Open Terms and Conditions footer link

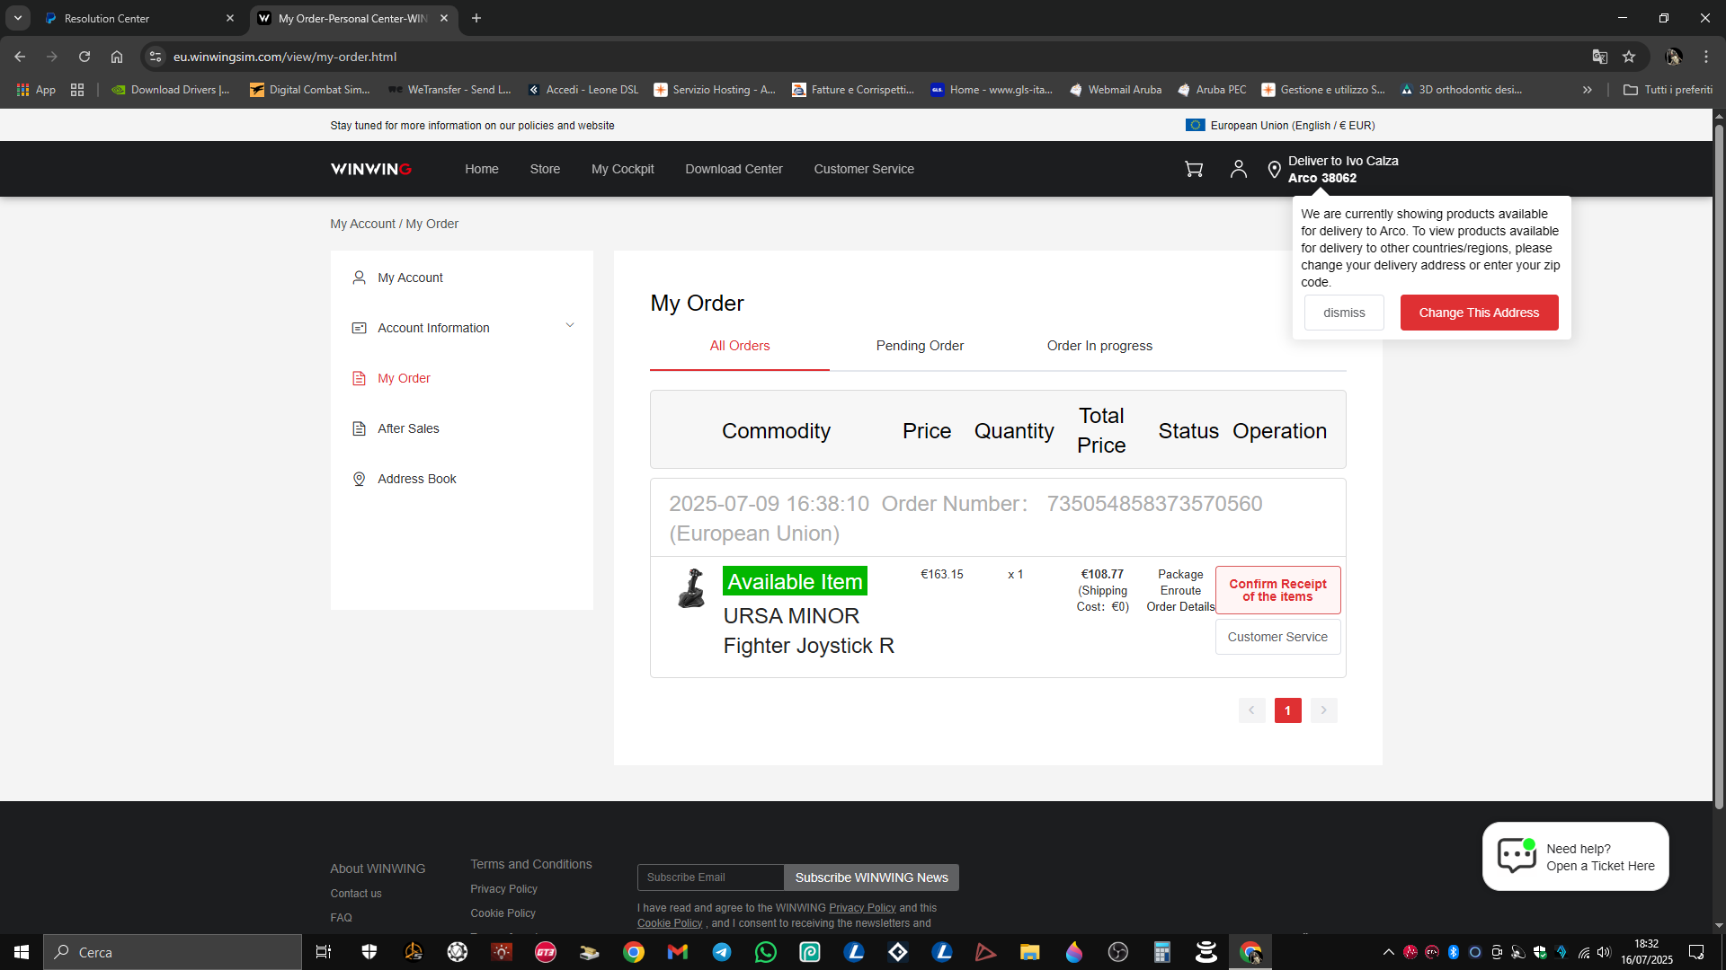point(531,864)
